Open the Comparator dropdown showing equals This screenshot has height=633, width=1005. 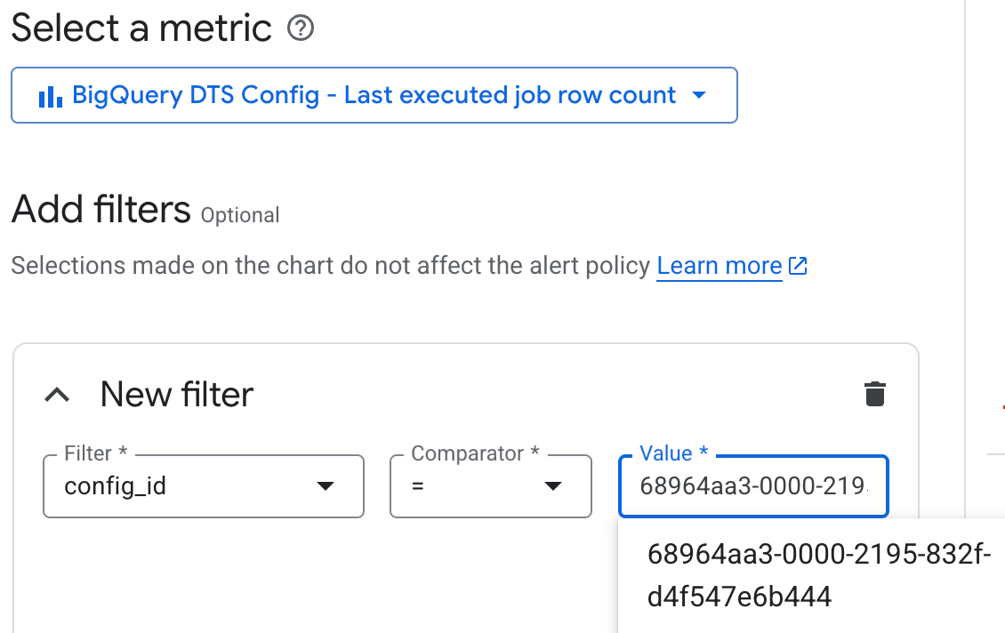click(x=490, y=486)
